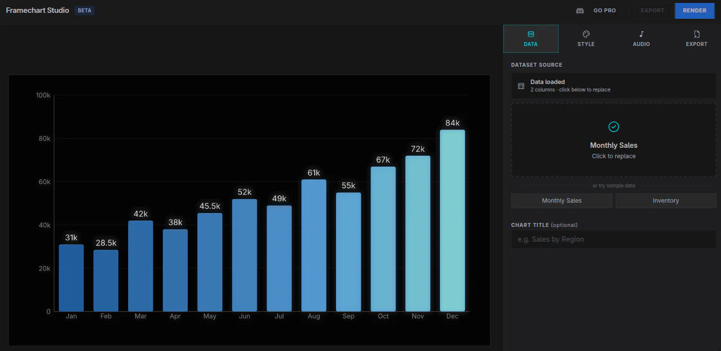Click the Aug bar labeled 61k
Viewport: 721px width, 351px height.
[314, 245]
